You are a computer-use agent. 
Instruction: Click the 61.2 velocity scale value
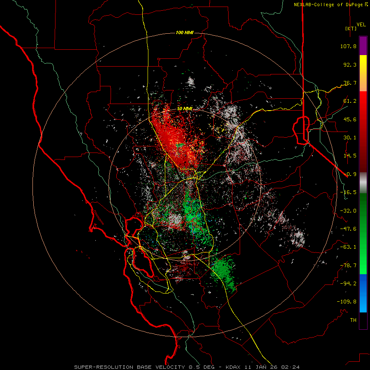pyautogui.click(x=350, y=101)
